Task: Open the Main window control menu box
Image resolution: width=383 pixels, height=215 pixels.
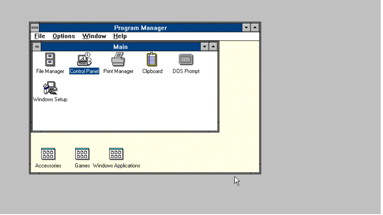Action: click(x=37, y=47)
